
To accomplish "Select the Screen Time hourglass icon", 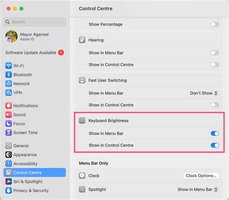I will pos(9,133).
